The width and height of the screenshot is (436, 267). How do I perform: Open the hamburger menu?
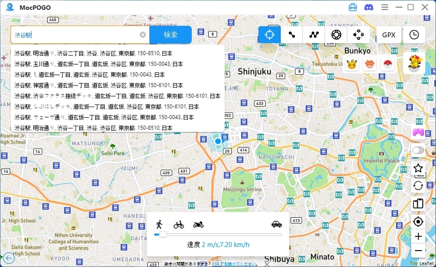pyautogui.click(x=385, y=7)
